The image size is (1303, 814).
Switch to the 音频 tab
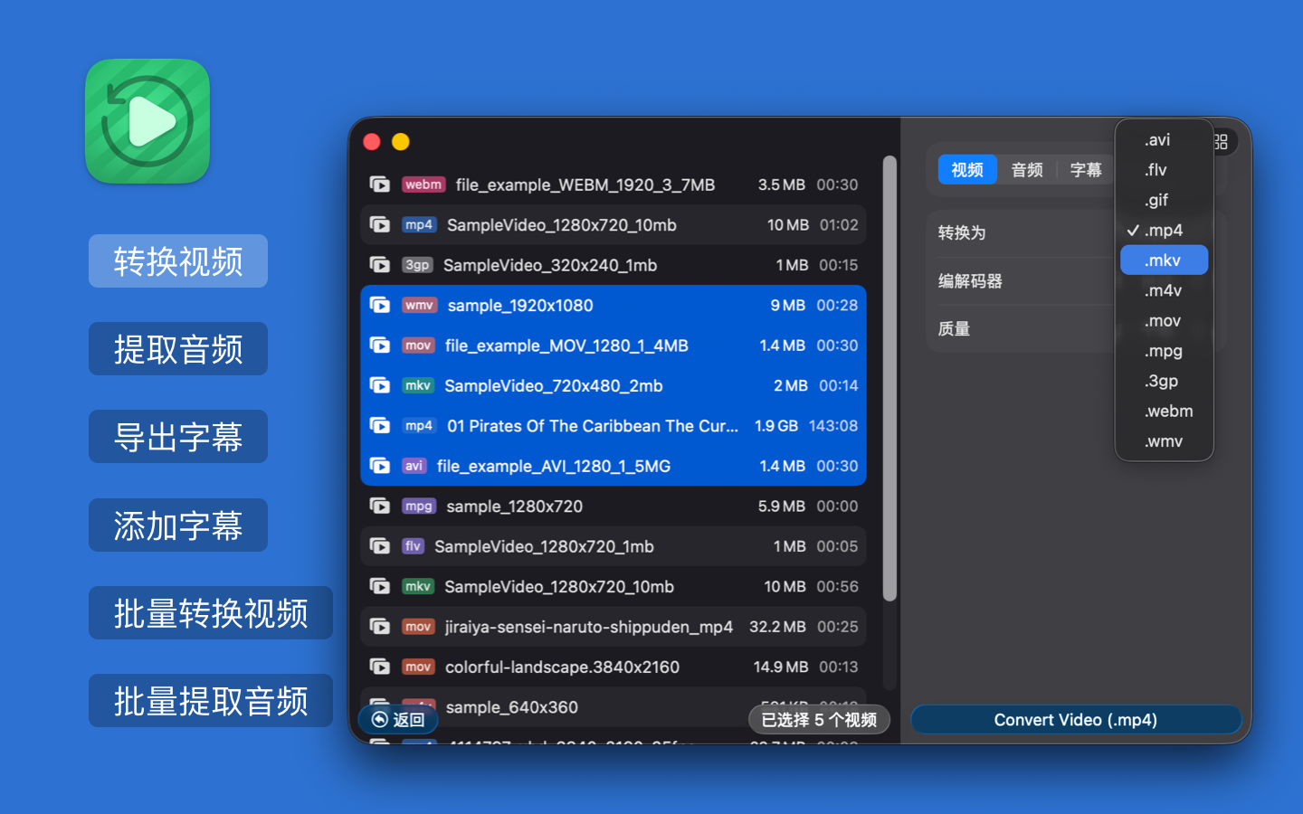(x=1027, y=170)
